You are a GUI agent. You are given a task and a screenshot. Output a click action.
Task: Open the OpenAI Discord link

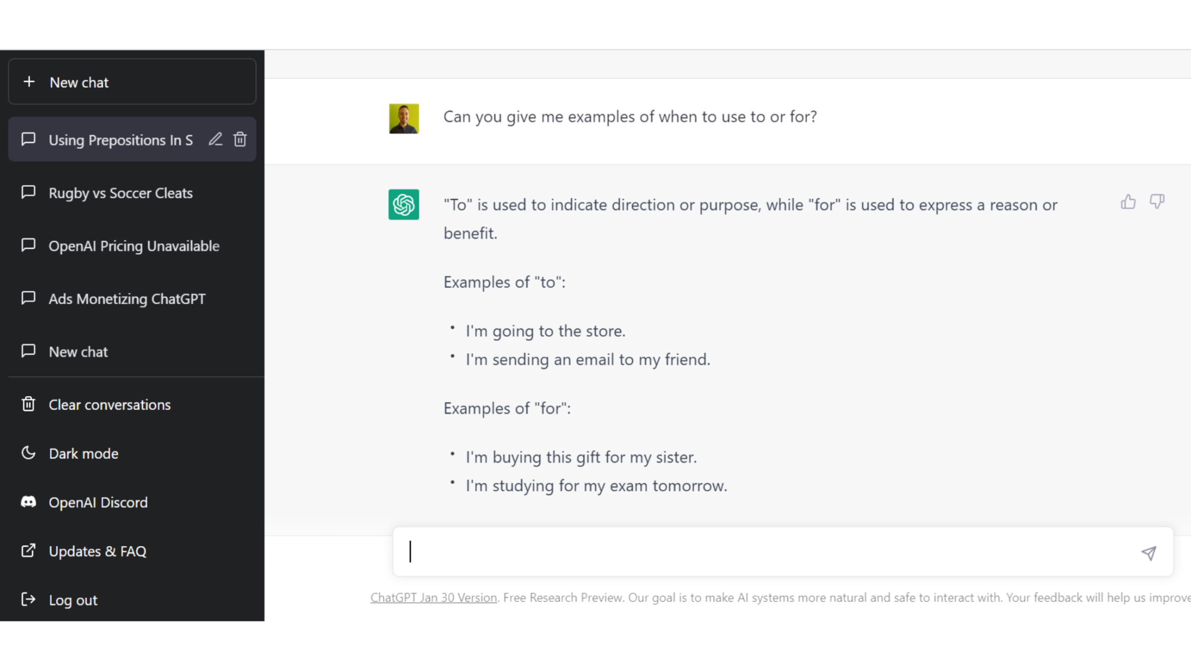point(98,502)
